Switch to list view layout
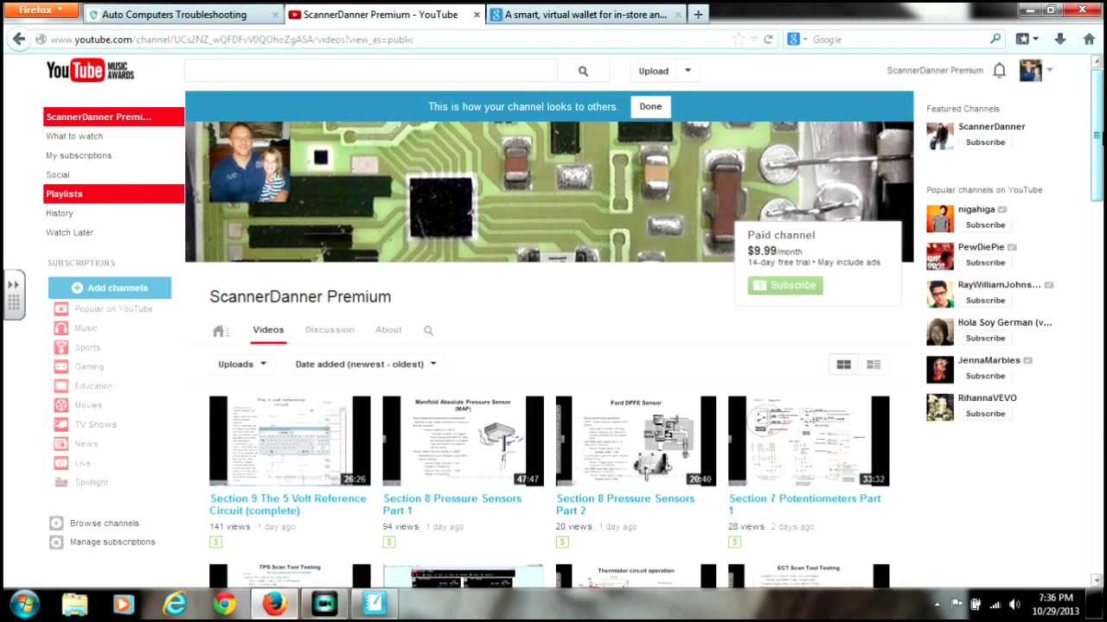Screen dimensions: 1107x622 point(873,365)
